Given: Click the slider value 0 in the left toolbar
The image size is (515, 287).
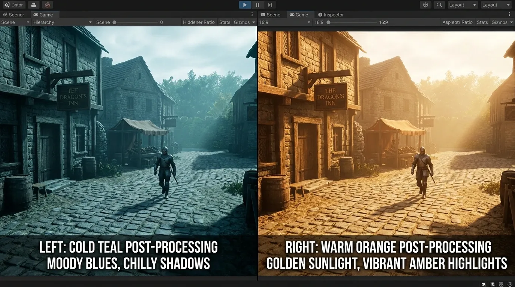Looking at the screenshot, I should tap(161, 22).
